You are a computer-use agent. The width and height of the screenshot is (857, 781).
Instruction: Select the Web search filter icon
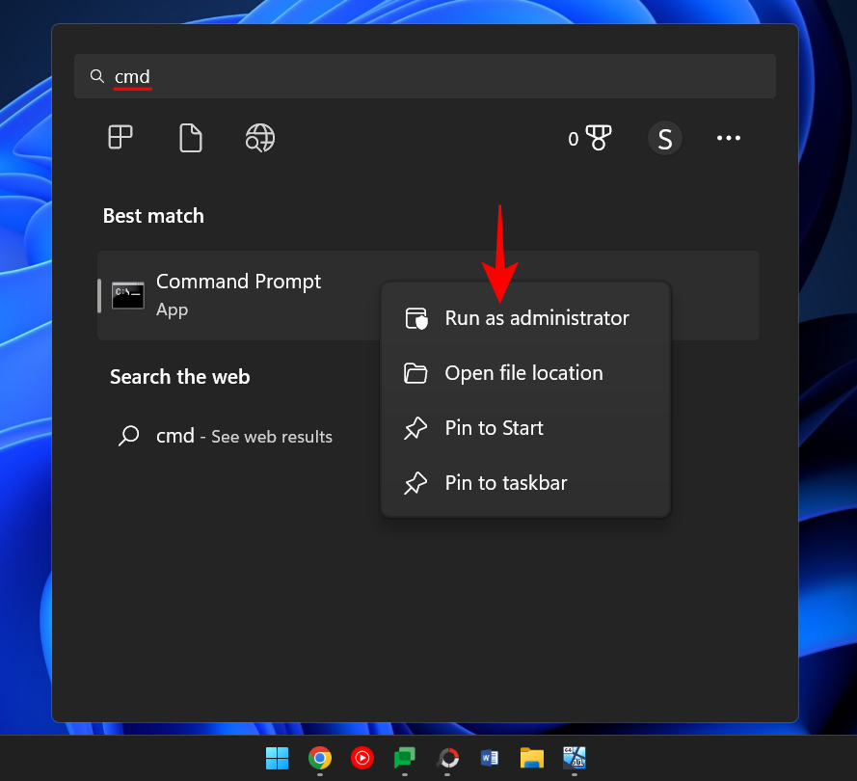pyautogui.click(x=259, y=138)
